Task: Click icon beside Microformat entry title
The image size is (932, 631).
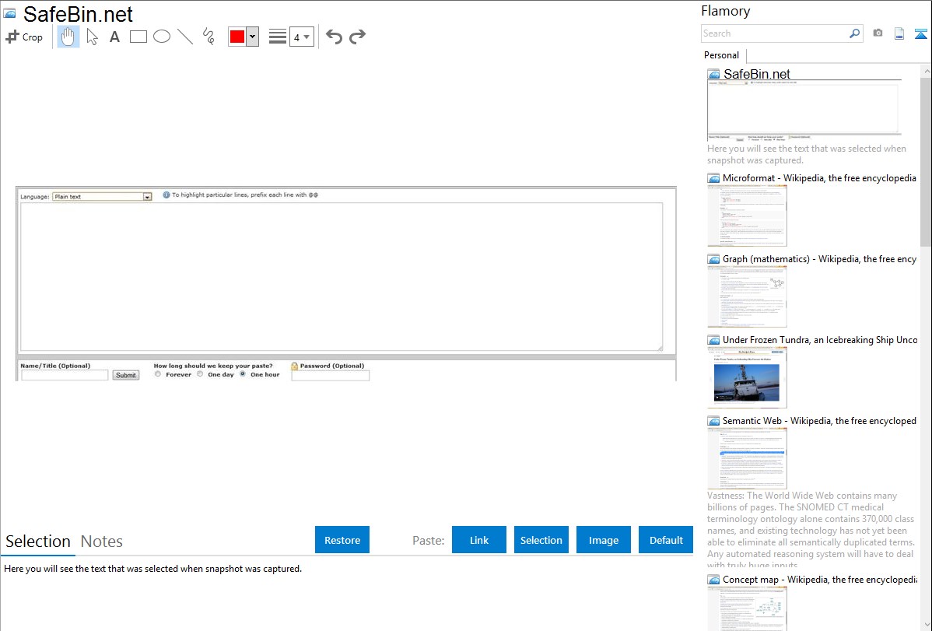Action: point(713,178)
